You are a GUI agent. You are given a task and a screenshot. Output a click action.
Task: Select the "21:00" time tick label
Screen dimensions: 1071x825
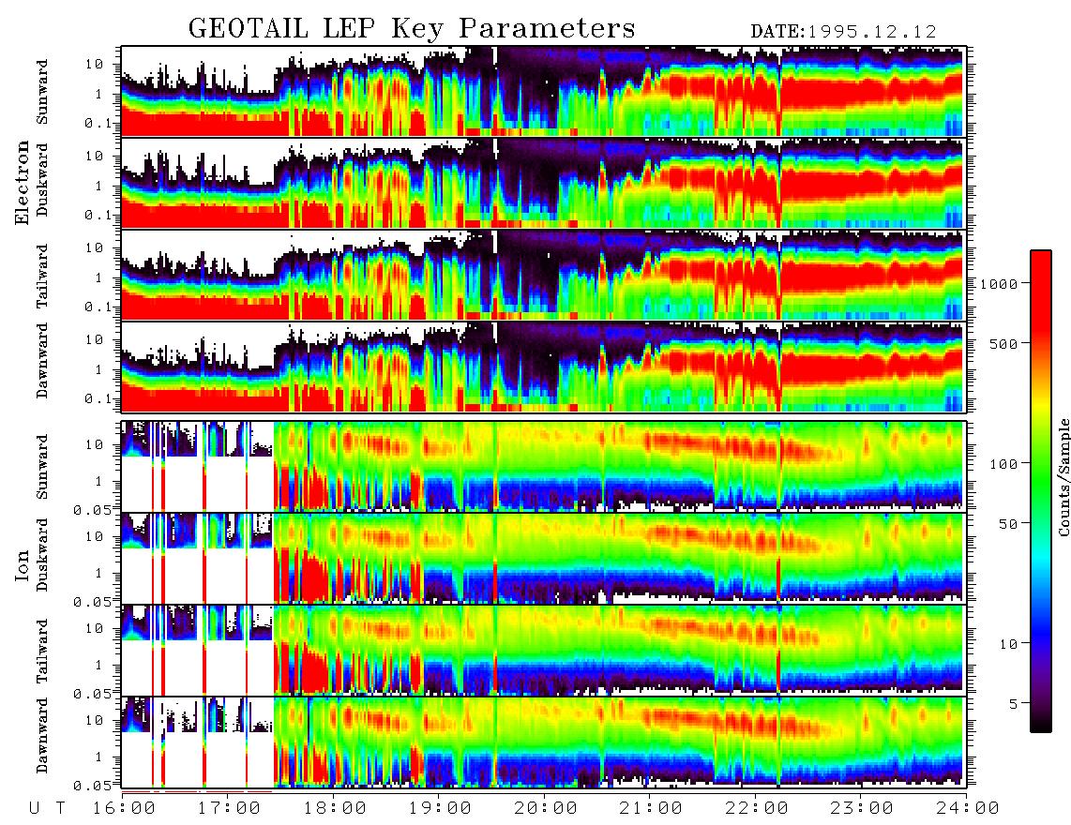coord(650,809)
